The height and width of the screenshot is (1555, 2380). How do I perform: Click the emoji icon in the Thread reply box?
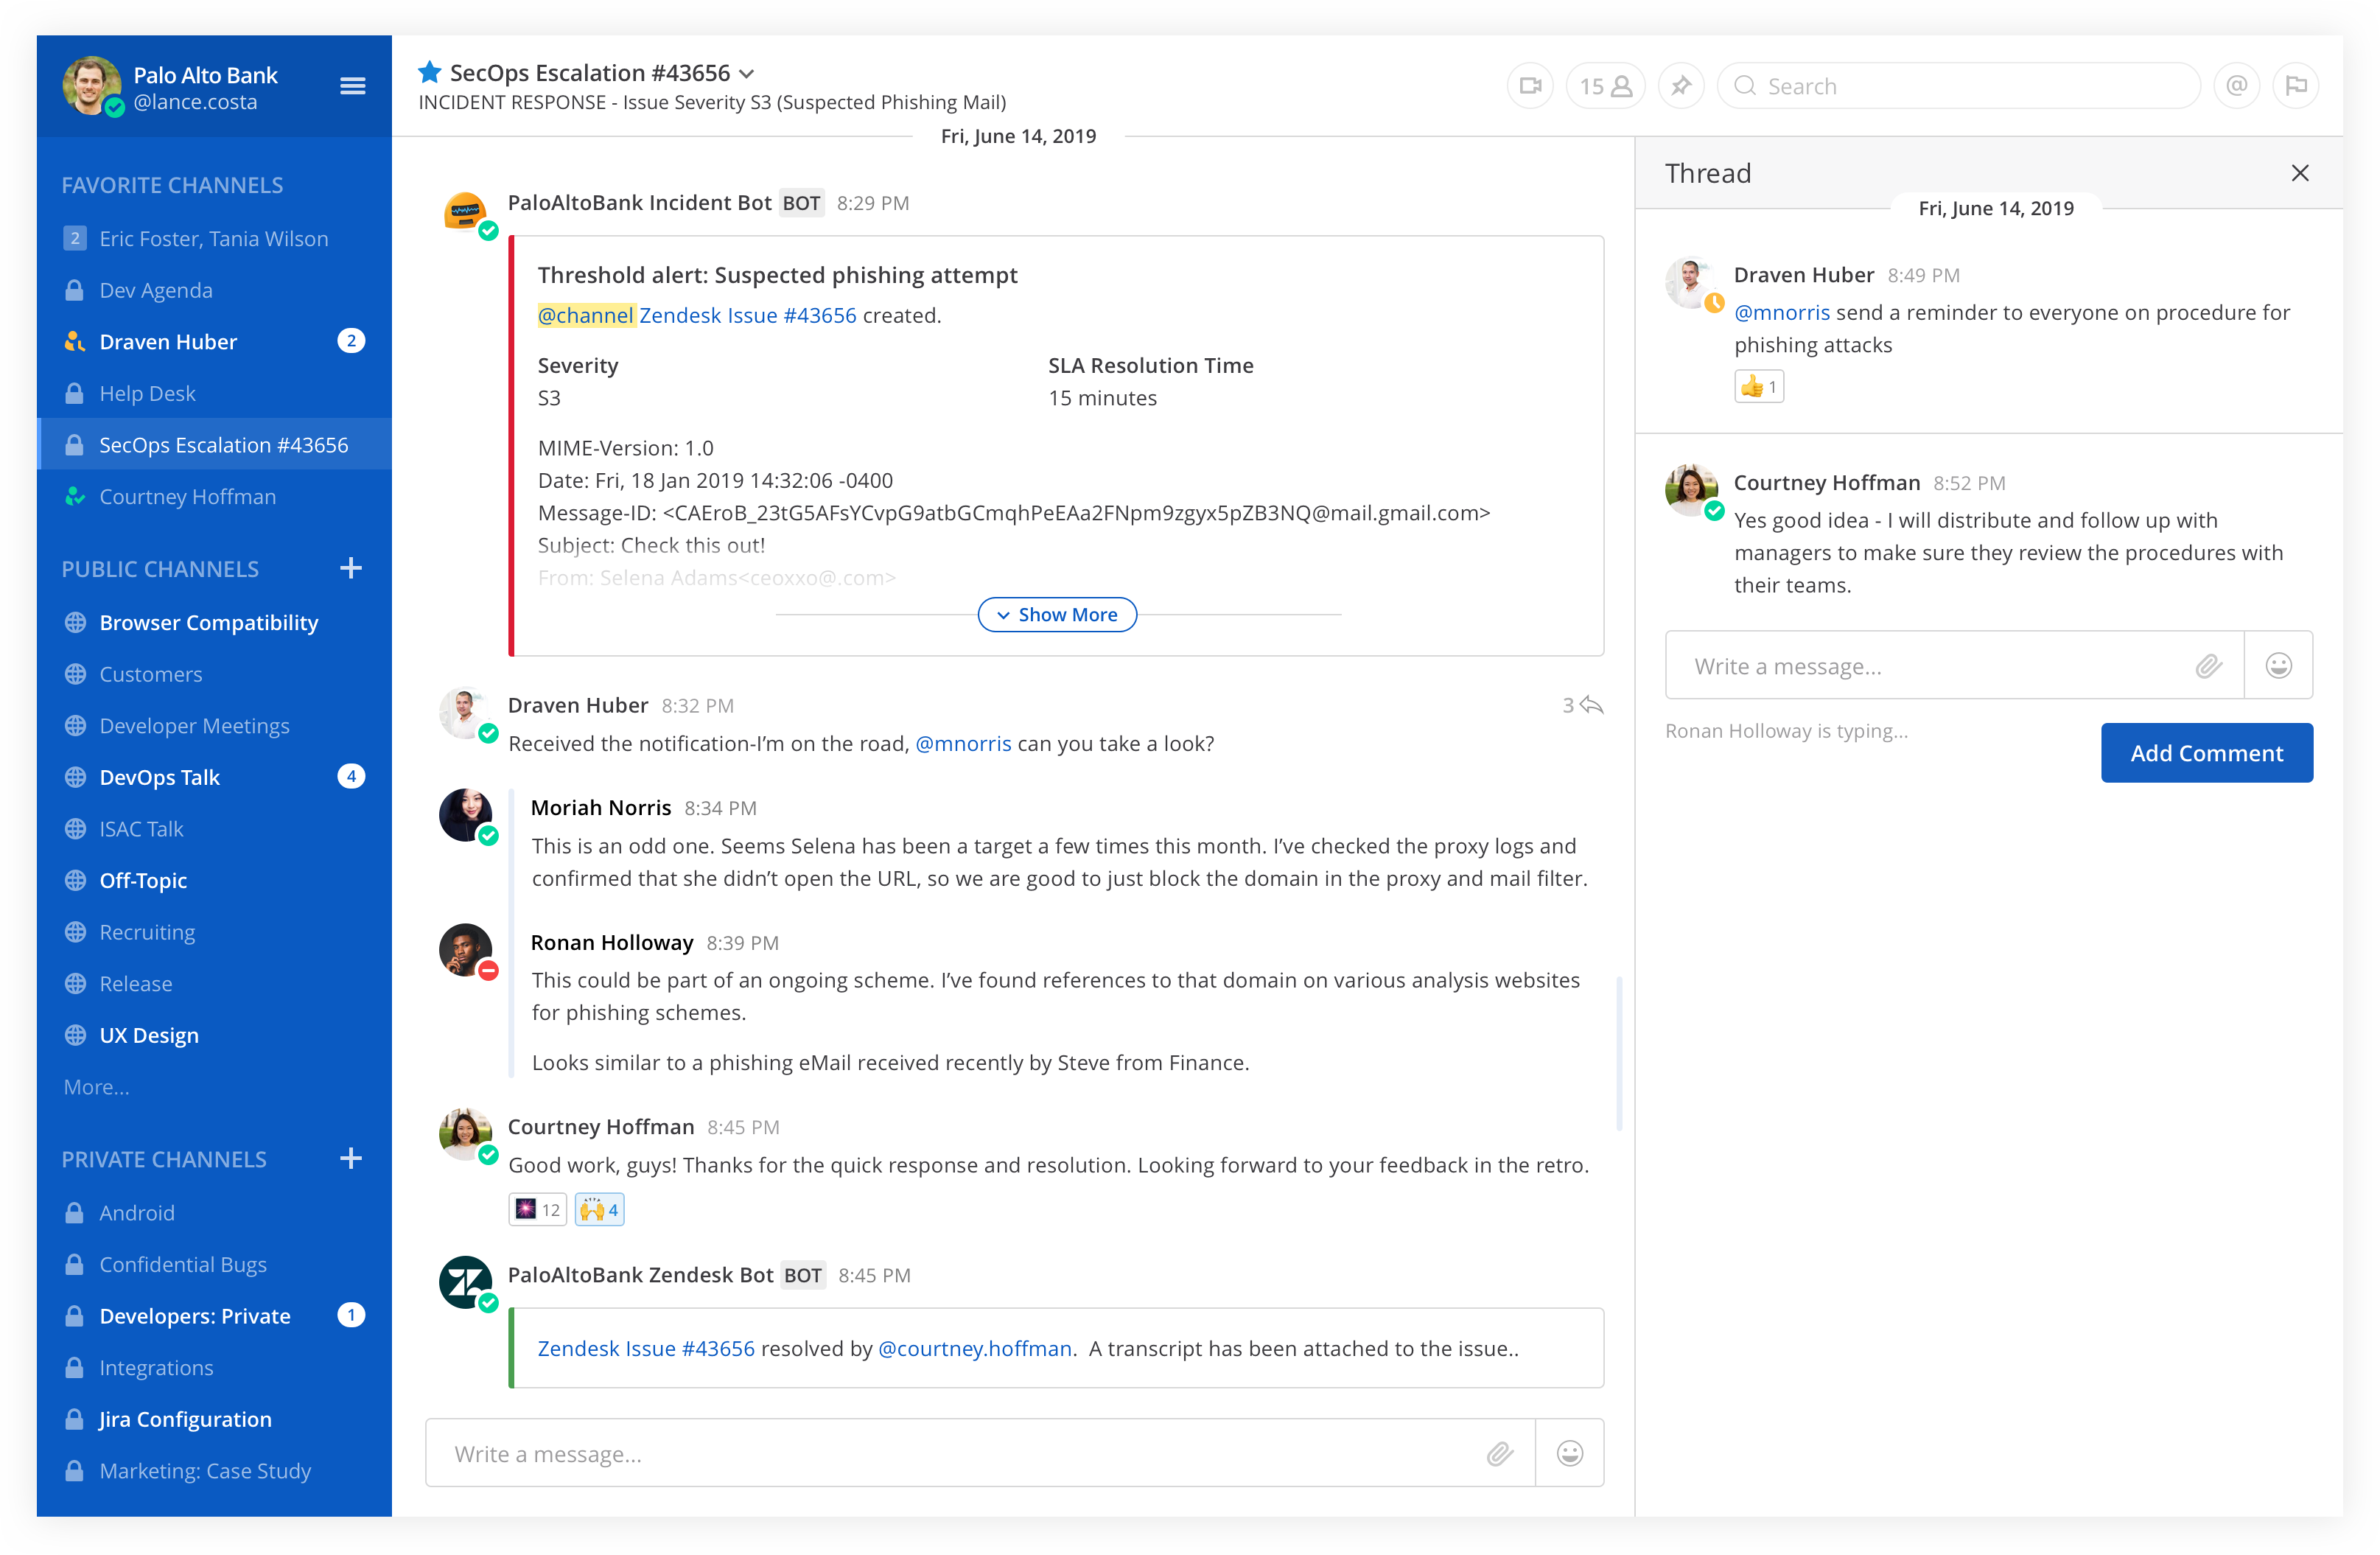[2278, 665]
